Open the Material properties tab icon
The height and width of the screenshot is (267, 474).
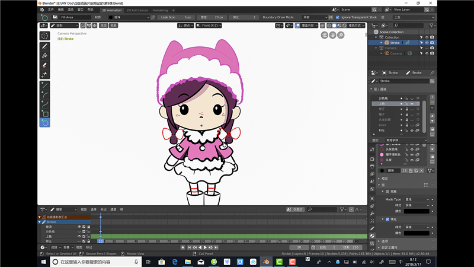pos(373,236)
